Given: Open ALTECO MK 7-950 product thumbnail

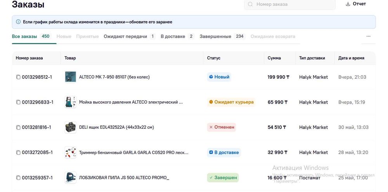Looking at the screenshot, I should [x=71, y=77].
